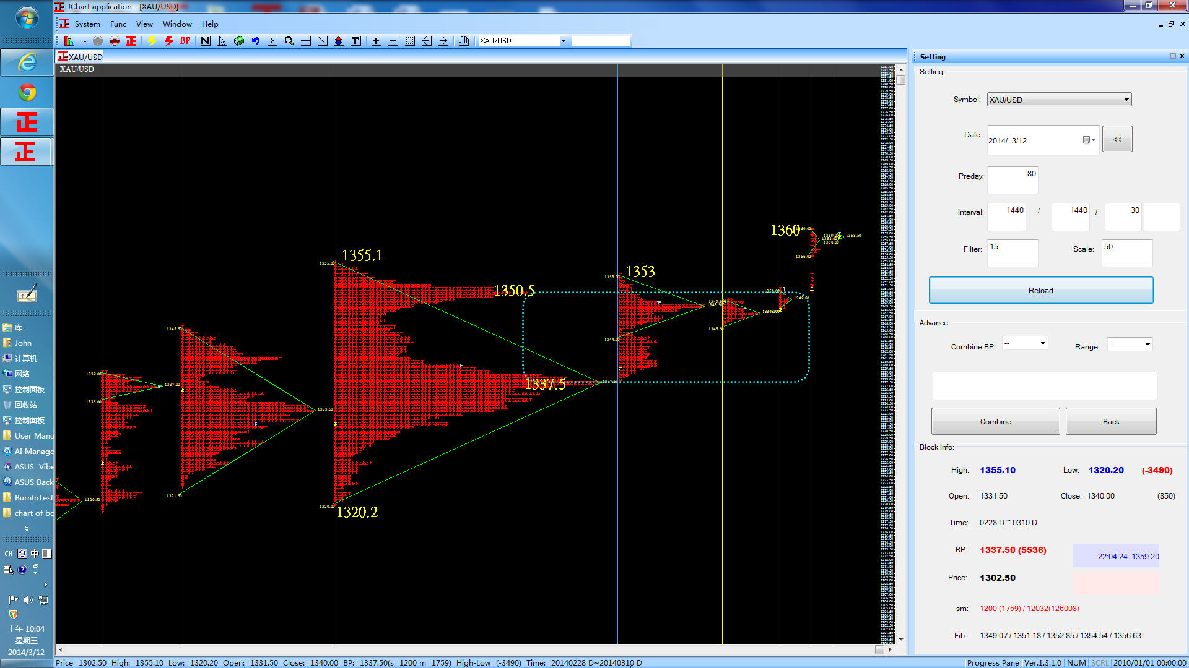Click the first Interval field showing 1440
The width and height of the screenshot is (1189, 668).
[1006, 216]
